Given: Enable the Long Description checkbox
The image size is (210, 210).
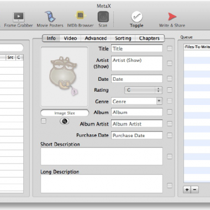Looking at the screenshot, I should click(x=170, y=186).
